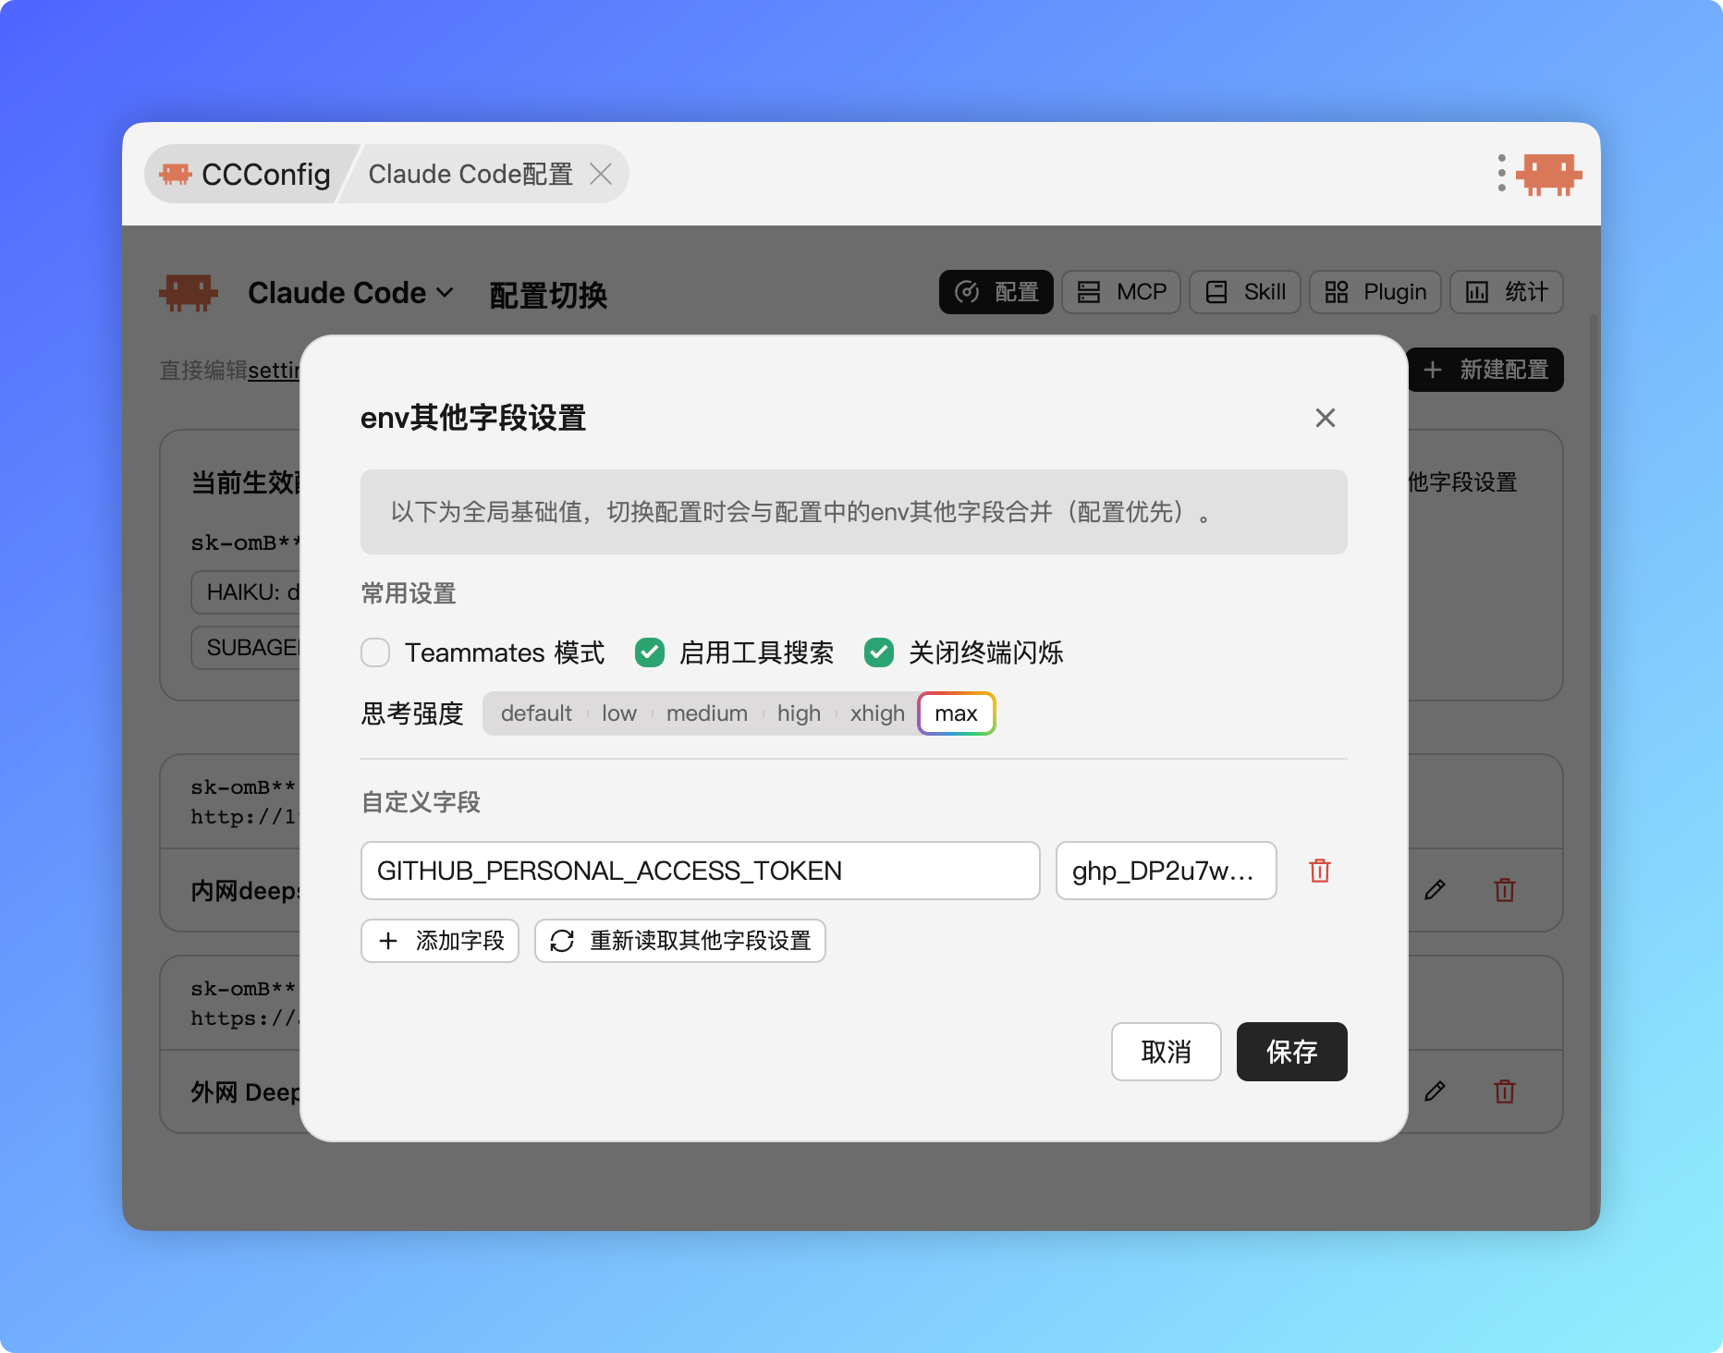Viewport: 1723px width, 1353px height.
Task: Click the ghp_DP2u7w token value input
Action: [1167, 871]
